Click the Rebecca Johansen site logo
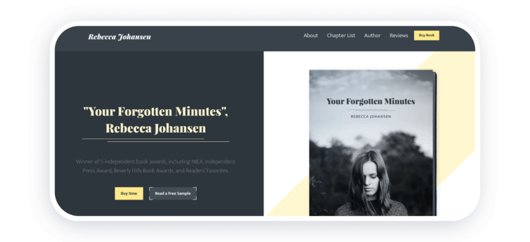 [x=119, y=36]
